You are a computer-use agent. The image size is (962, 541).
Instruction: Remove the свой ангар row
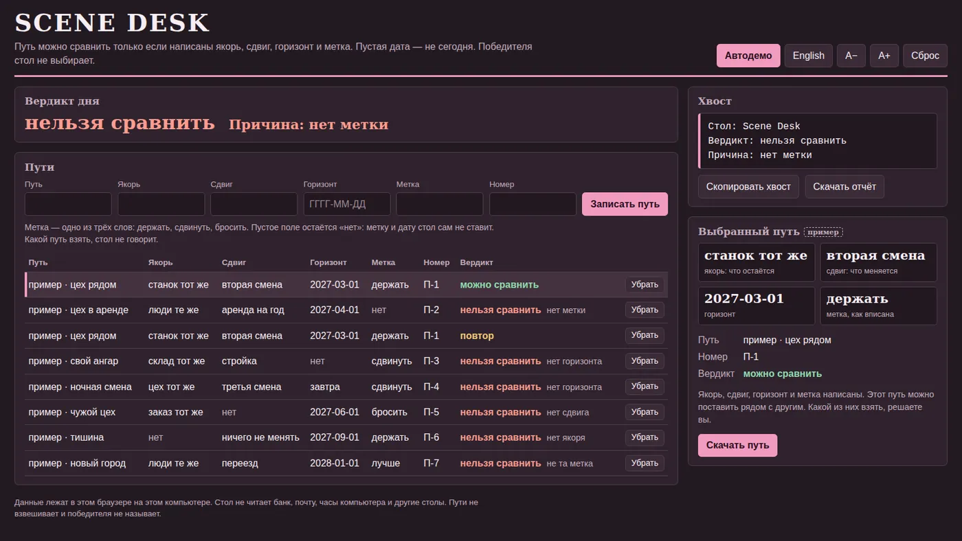[645, 360]
